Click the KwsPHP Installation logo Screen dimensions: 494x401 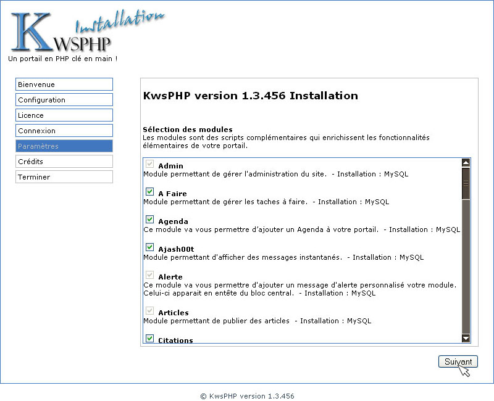[x=87, y=31]
